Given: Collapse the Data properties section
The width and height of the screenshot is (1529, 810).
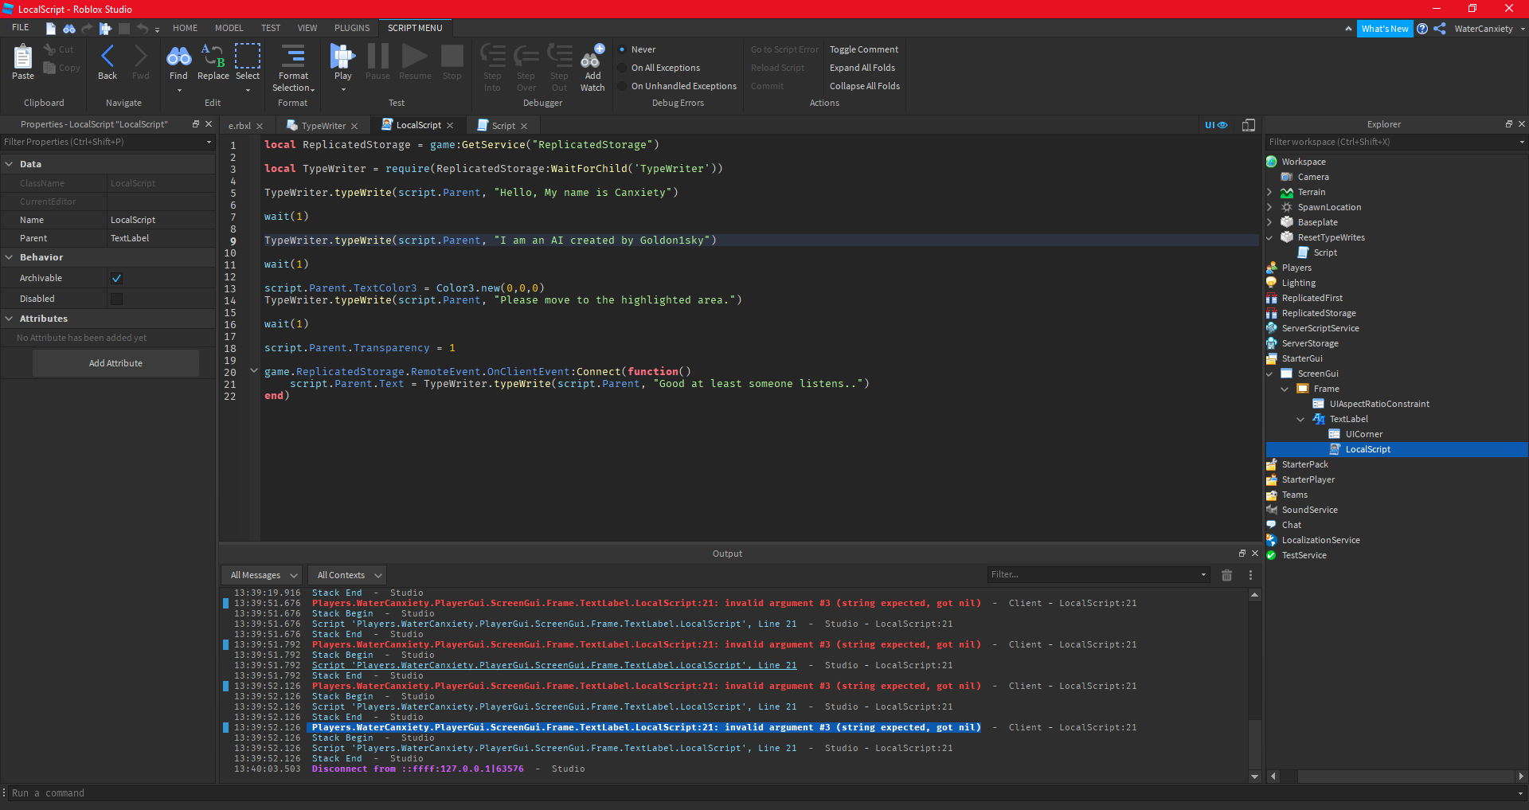Looking at the screenshot, I should 9,164.
